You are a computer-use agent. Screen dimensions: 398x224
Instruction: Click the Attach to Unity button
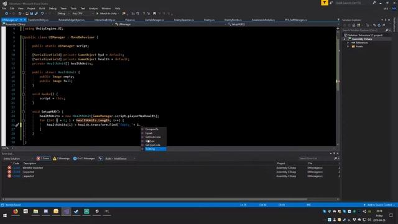(106, 14)
